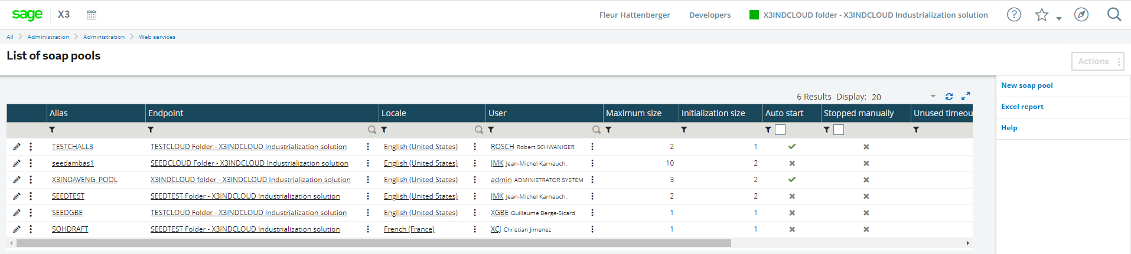Viewport: 1131px width, 254px height.
Task: Open the Actions dropdown button
Action: (1097, 61)
